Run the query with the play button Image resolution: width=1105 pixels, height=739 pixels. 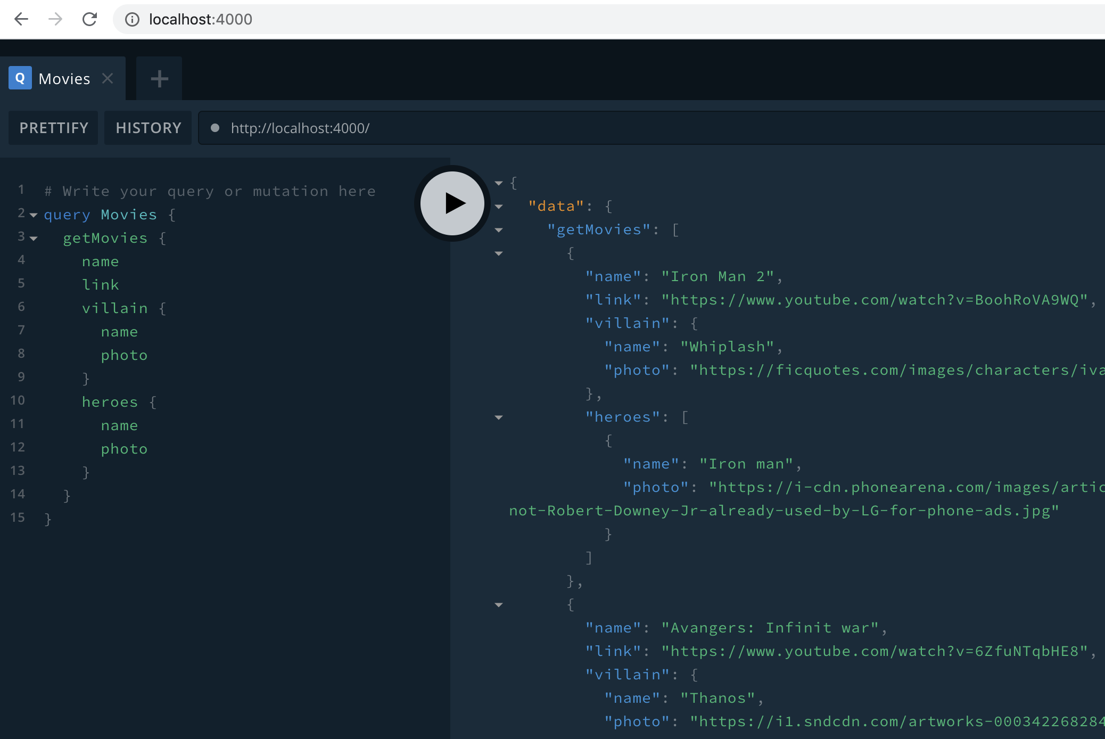coord(452,203)
